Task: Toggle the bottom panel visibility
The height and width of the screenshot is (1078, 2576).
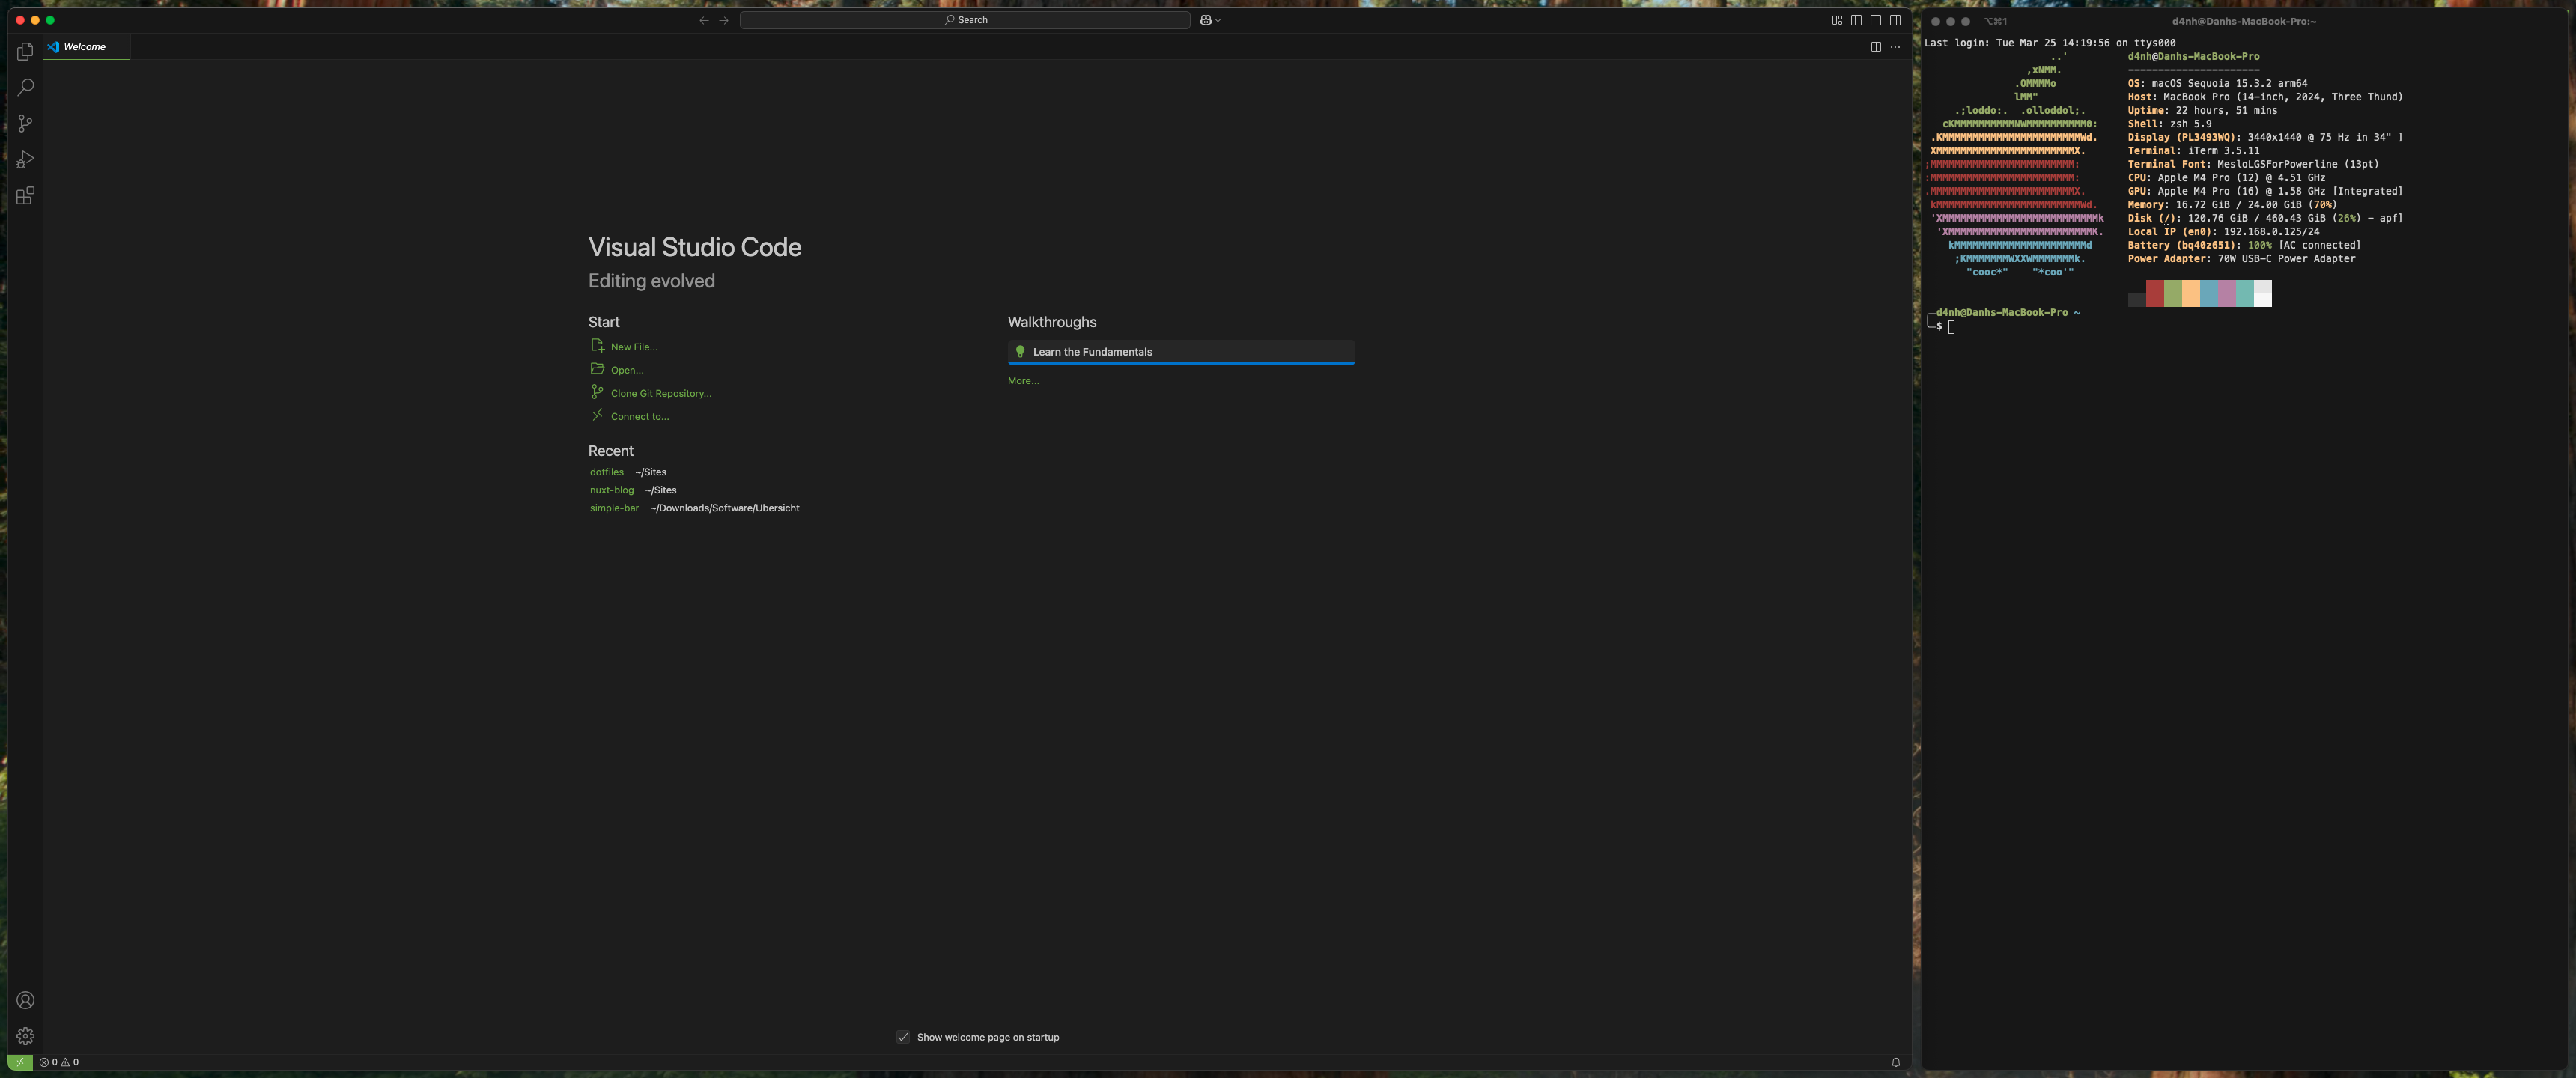Action: tap(1875, 20)
